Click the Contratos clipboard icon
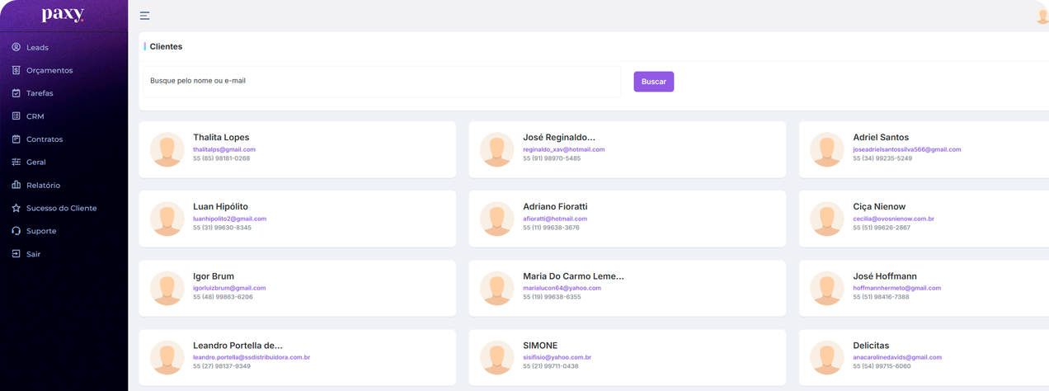The height and width of the screenshot is (391, 1049). (x=16, y=139)
